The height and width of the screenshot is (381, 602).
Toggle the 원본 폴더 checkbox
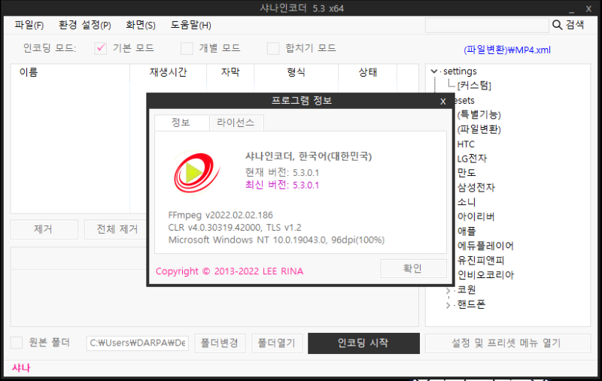point(17,342)
